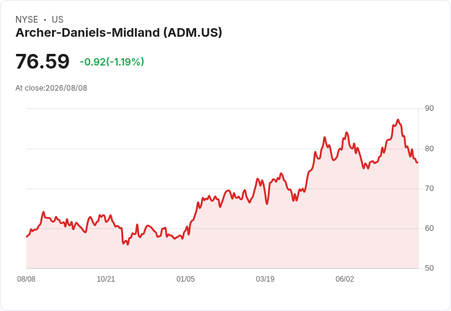The width and height of the screenshot is (451, 311).
Task: Click the 01/05 x-axis date label
Action: point(186,279)
